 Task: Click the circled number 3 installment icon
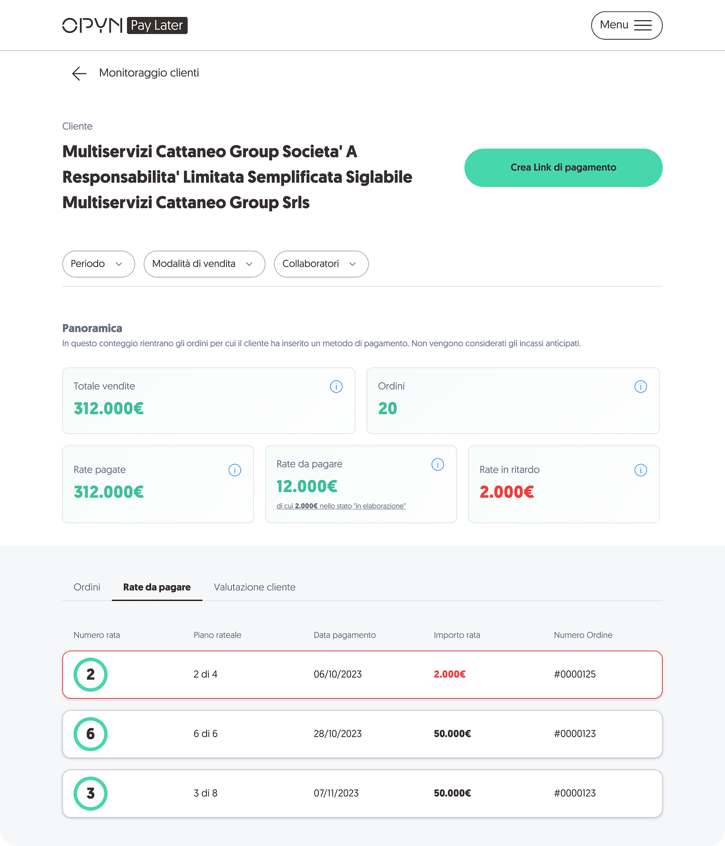click(90, 794)
